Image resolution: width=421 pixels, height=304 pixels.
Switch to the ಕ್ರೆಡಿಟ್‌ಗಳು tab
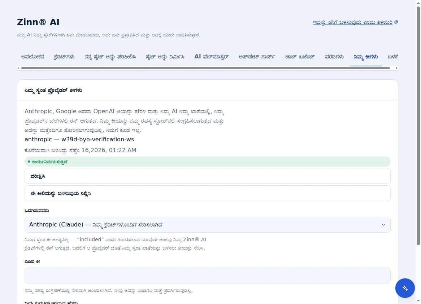(x=64, y=57)
